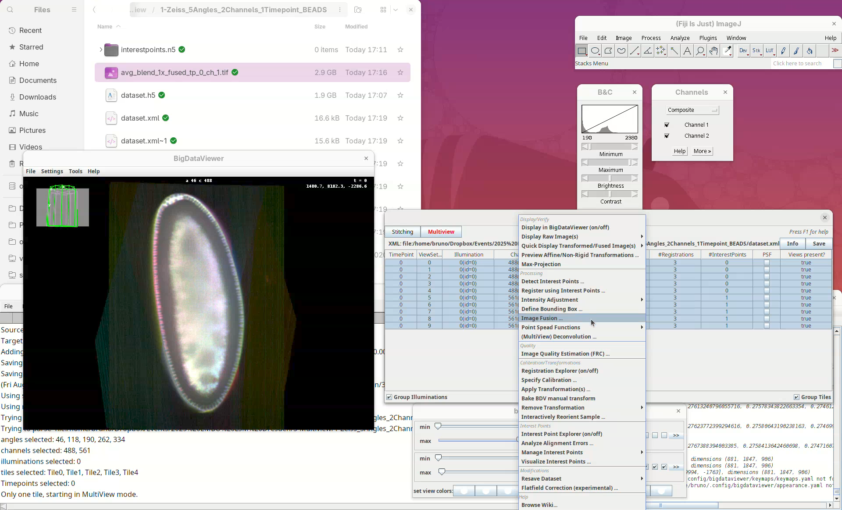This screenshot has height=510, width=842.
Task: Choose the Angle tool
Action: pyautogui.click(x=648, y=51)
